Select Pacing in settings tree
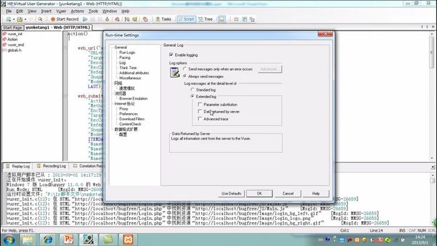The image size is (437, 246). pos(124,57)
